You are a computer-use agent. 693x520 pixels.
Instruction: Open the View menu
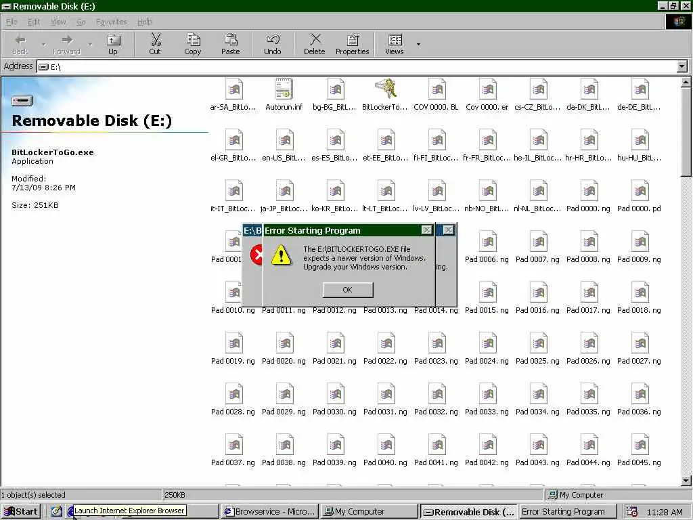point(58,22)
